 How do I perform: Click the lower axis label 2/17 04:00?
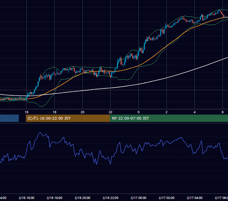195,198
